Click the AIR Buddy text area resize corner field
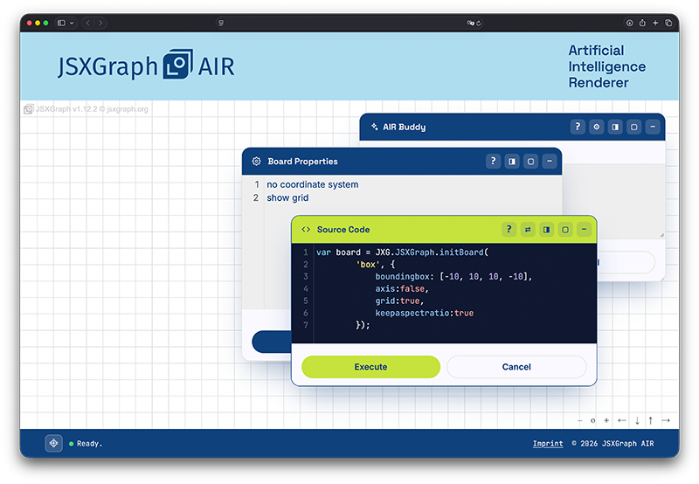The image size is (699, 484). [x=661, y=235]
